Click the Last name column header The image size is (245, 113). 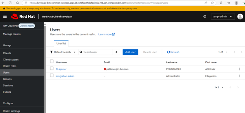click(x=171, y=62)
